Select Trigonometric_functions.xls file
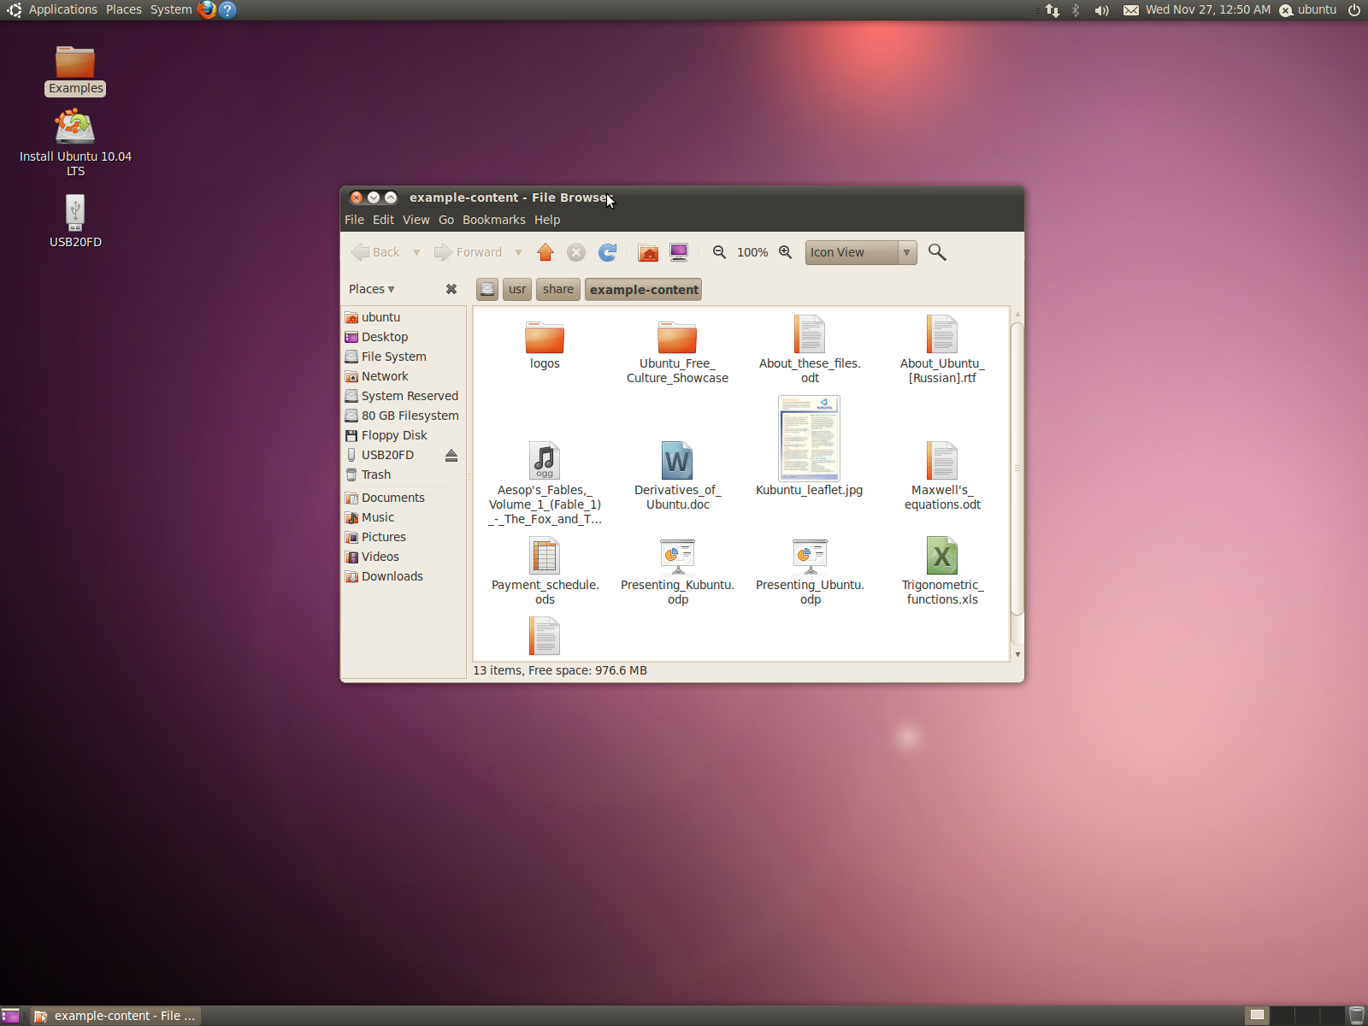The width and height of the screenshot is (1368, 1026). tap(942, 556)
